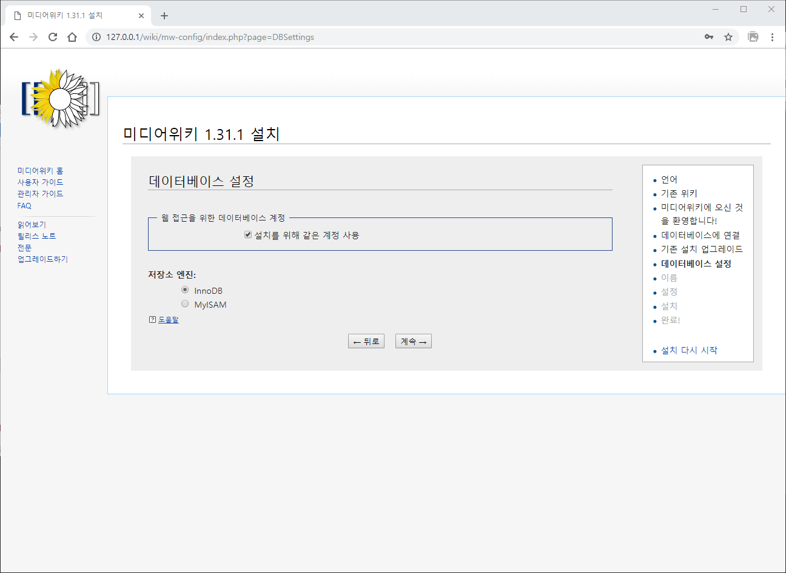The width and height of the screenshot is (786, 573).
Task: Click the help question-mark icon beside 도움말
Action: (152, 320)
